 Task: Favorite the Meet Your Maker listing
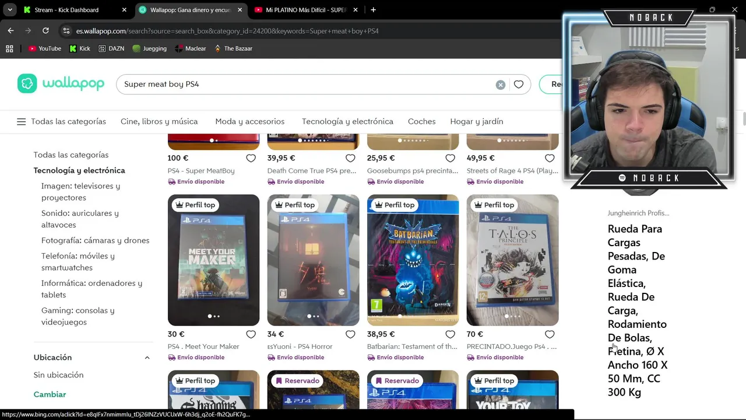coord(251,334)
